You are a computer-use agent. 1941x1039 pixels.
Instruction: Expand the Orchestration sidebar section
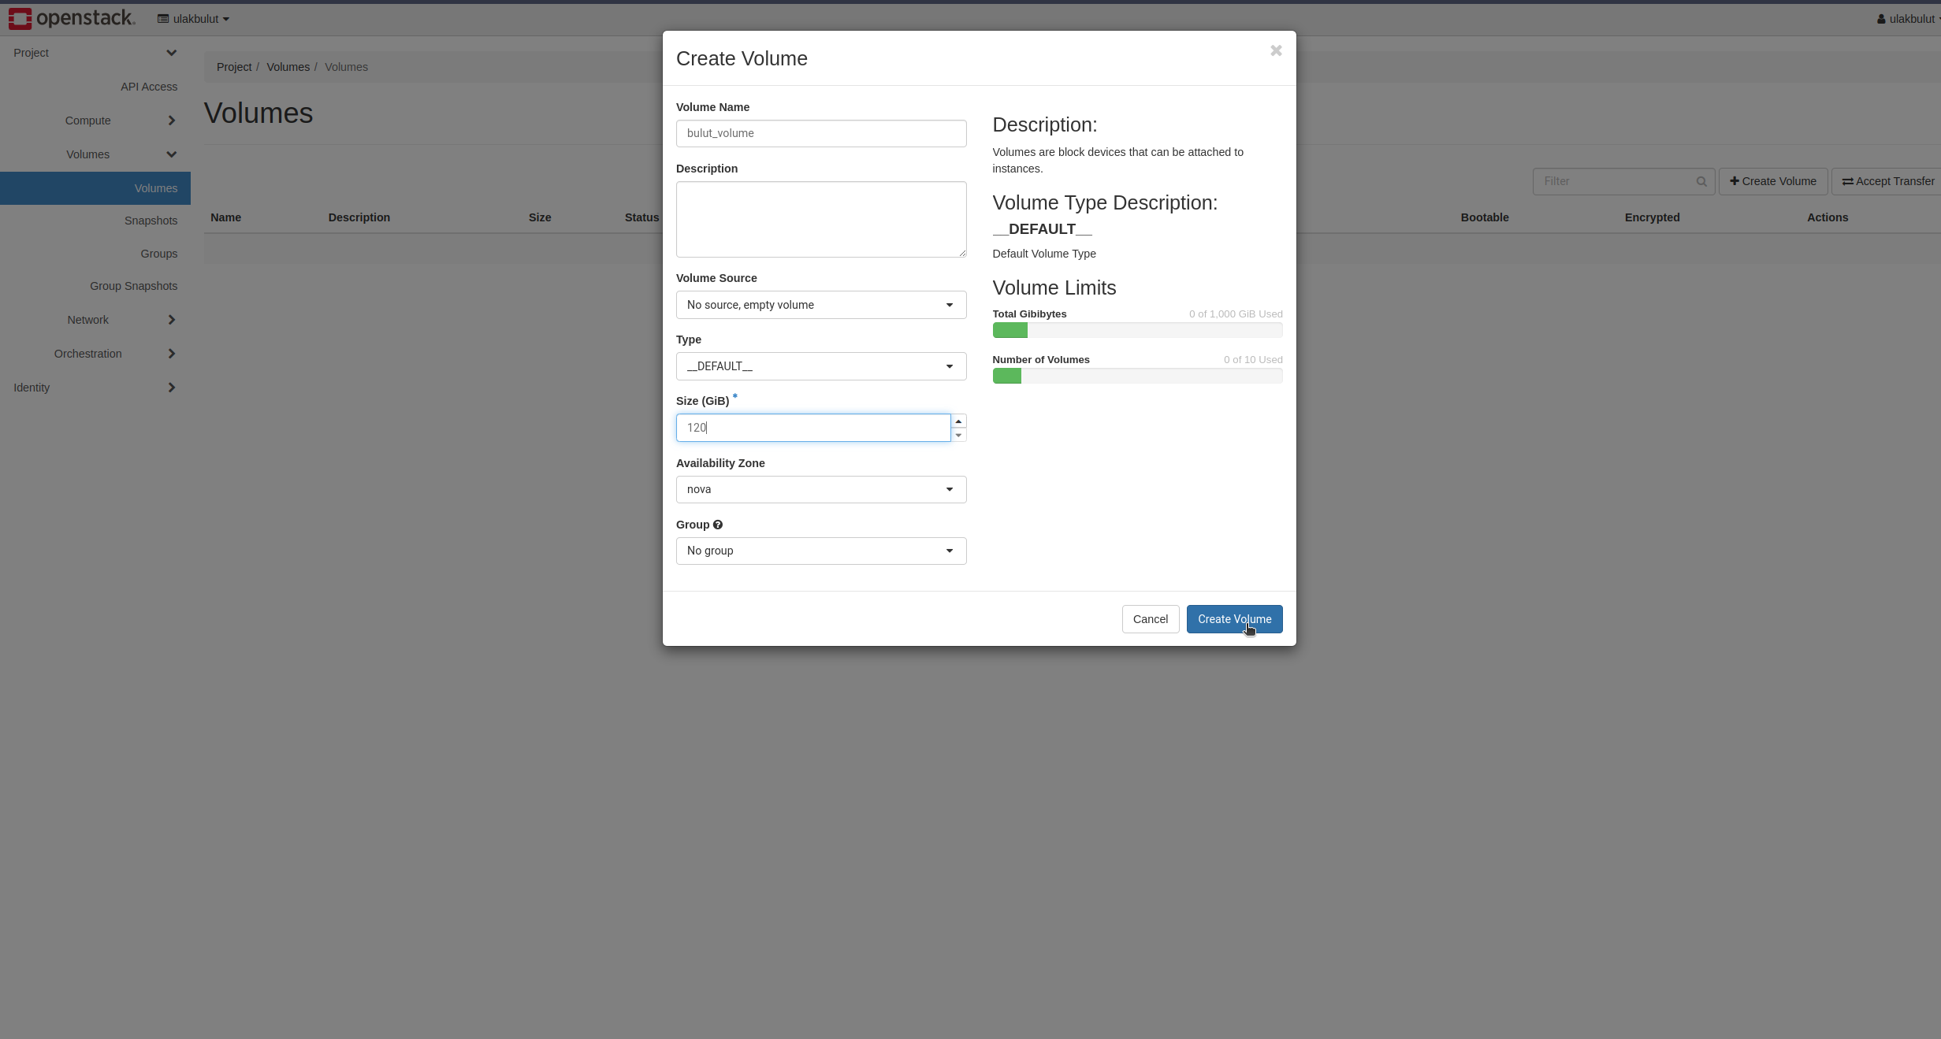pos(95,354)
